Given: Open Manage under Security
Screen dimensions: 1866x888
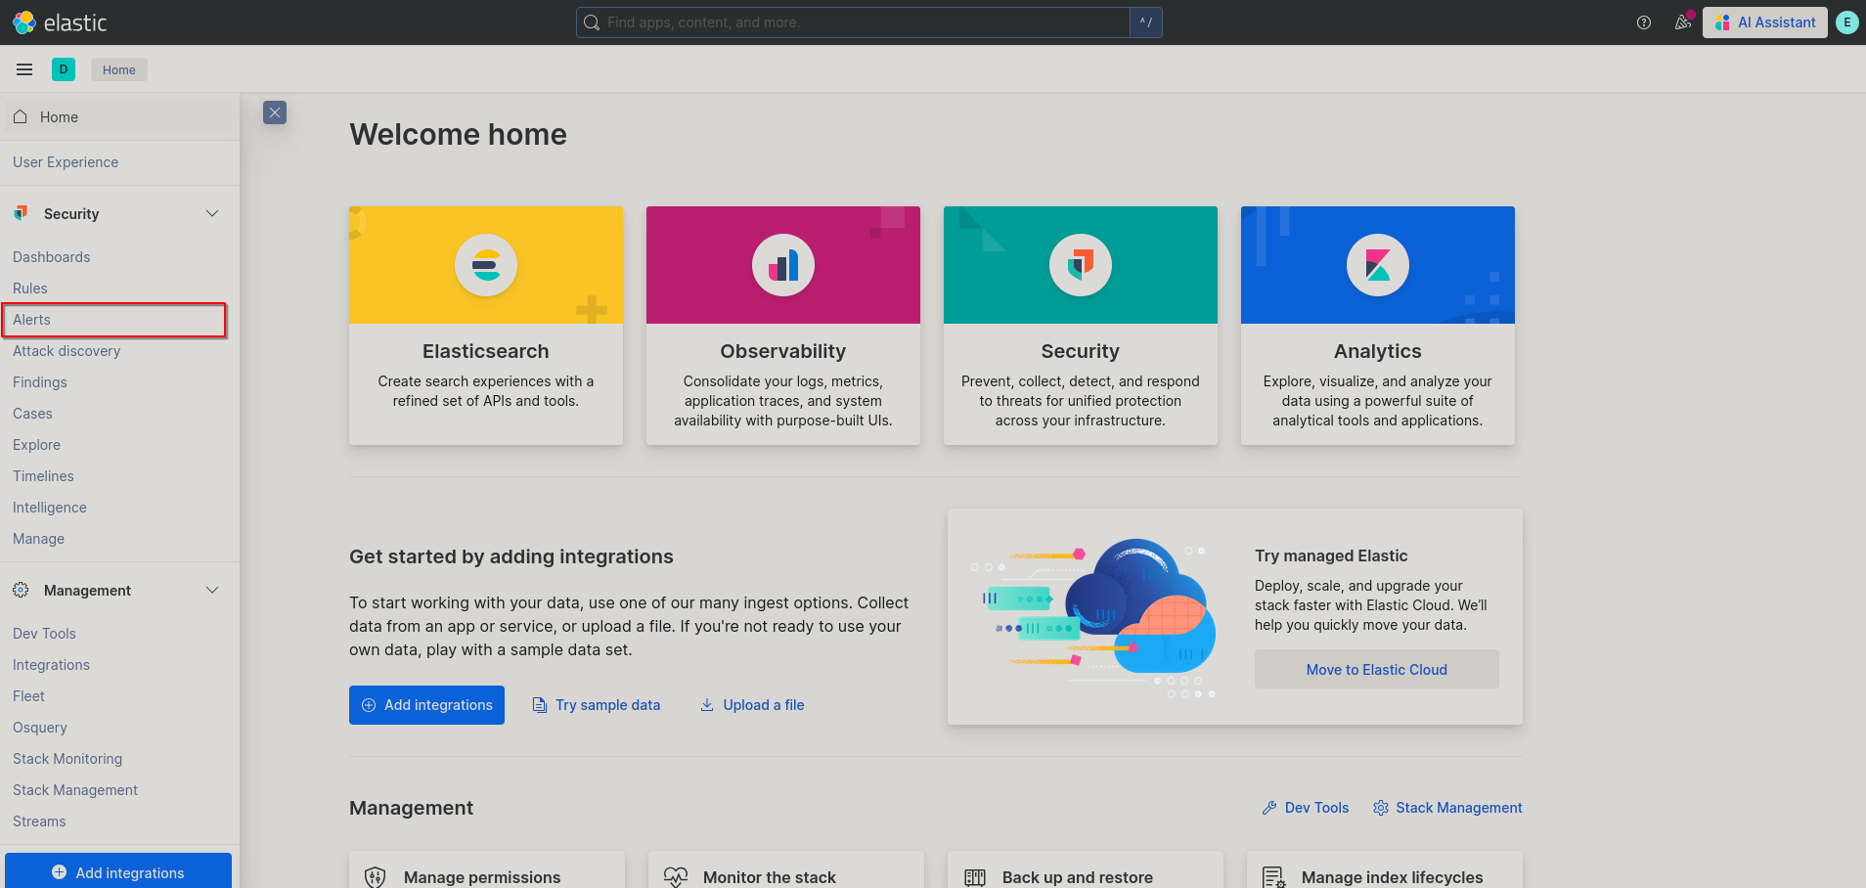Looking at the screenshot, I should (x=38, y=539).
